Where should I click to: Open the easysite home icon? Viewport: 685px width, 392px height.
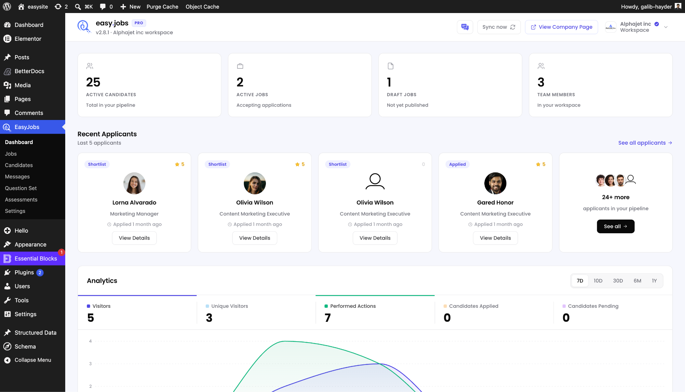pos(21,7)
